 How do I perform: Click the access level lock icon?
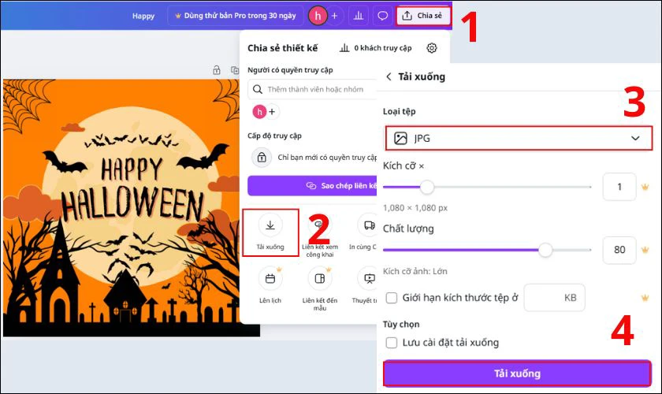[262, 158]
